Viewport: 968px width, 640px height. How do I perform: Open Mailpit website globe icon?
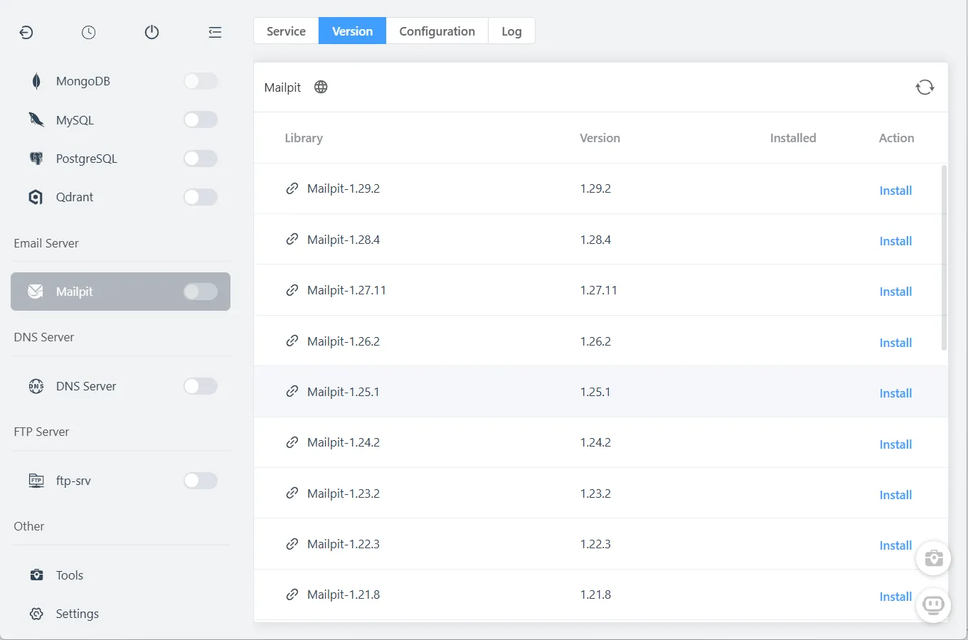(321, 87)
